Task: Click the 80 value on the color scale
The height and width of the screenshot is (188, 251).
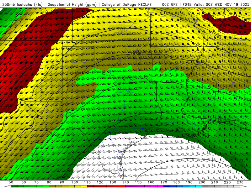Action: point(49,182)
